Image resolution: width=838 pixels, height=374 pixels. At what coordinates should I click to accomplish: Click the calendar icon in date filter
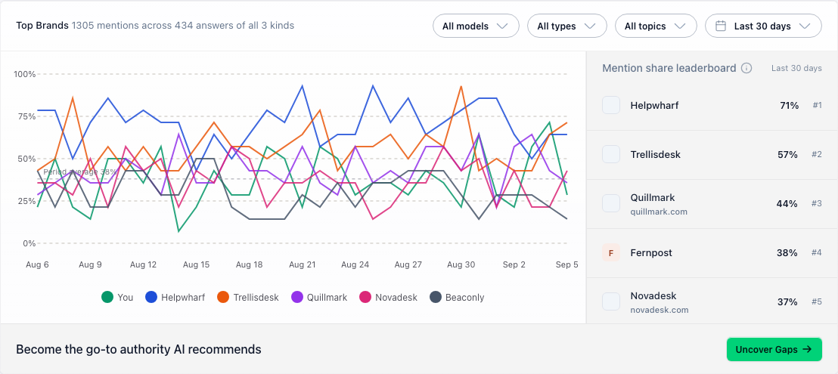tap(721, 26)
